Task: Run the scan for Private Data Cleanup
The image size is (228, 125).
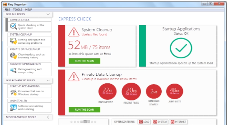Action: click(x=84, y=110)
